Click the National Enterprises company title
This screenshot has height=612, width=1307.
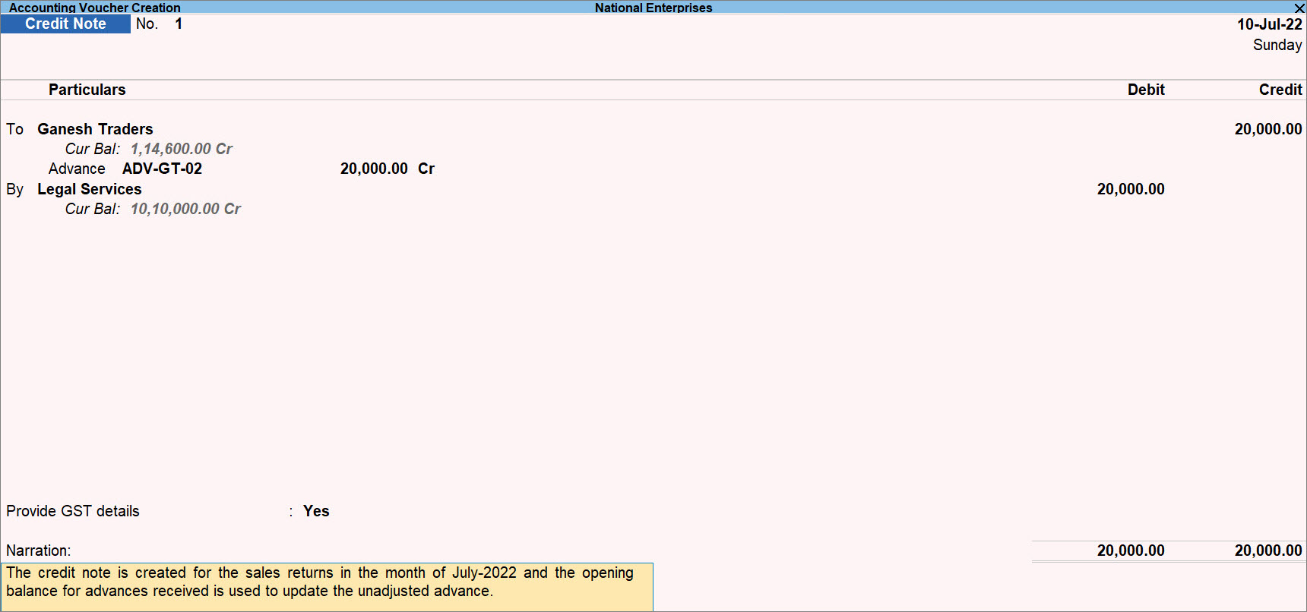[x=653, y=8]
